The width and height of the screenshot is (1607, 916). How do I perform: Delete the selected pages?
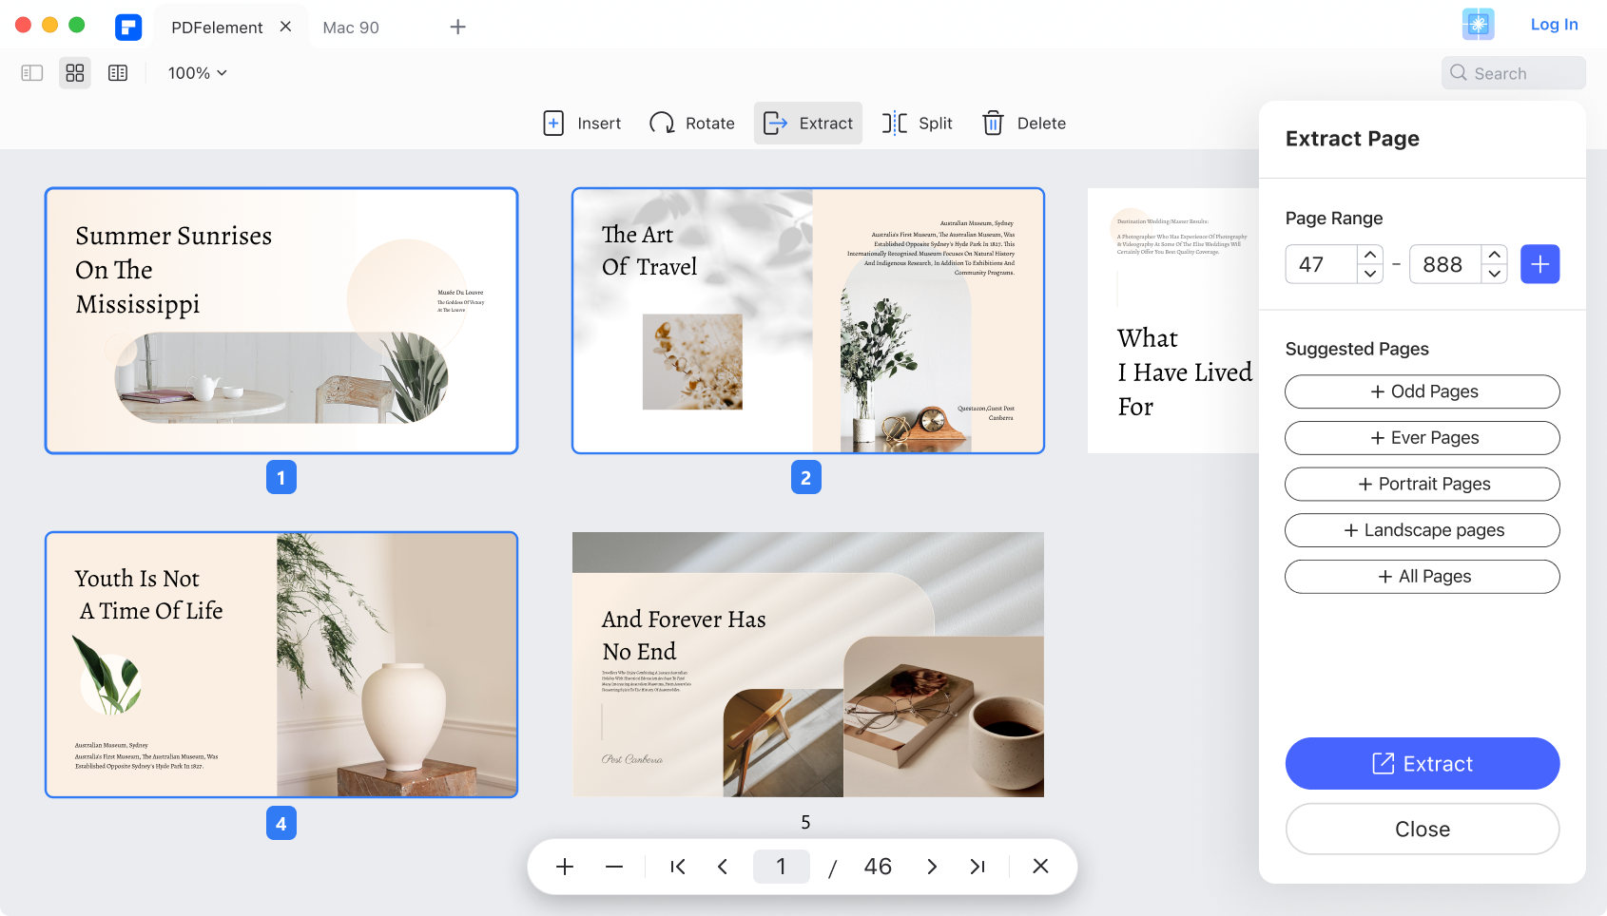tap(1023, 124)
